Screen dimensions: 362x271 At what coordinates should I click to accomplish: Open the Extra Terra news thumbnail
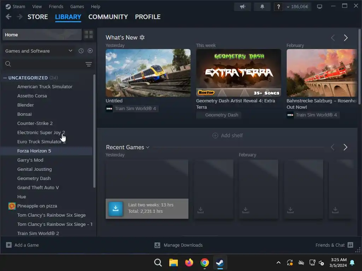pyautogui.click(x=239, y=73)
